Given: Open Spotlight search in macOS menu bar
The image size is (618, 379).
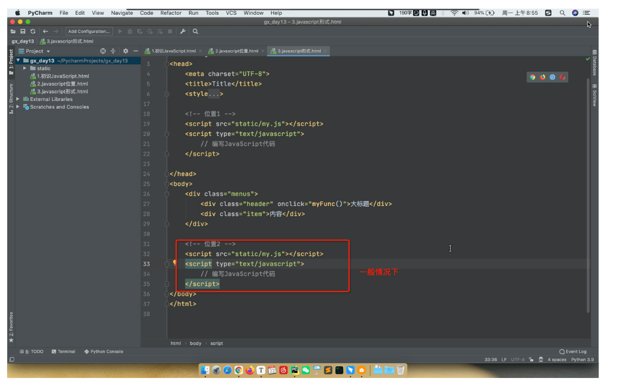Looking at the screenshot, I should [562, 13].
